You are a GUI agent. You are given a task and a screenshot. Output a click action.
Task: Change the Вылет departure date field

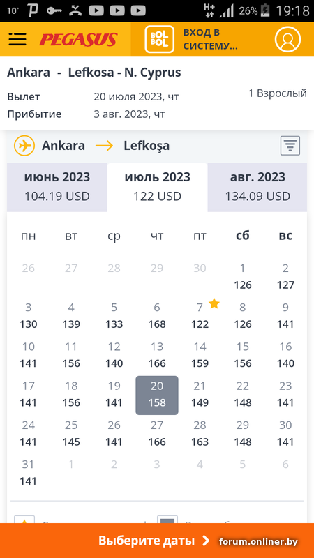[x=93, y=97]
